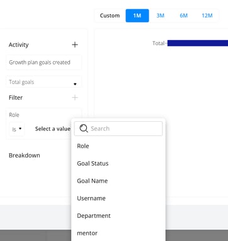Viewport: 228px width, 241px height.
Task: Switch to the 1M time range
Action: pos(137,16)
